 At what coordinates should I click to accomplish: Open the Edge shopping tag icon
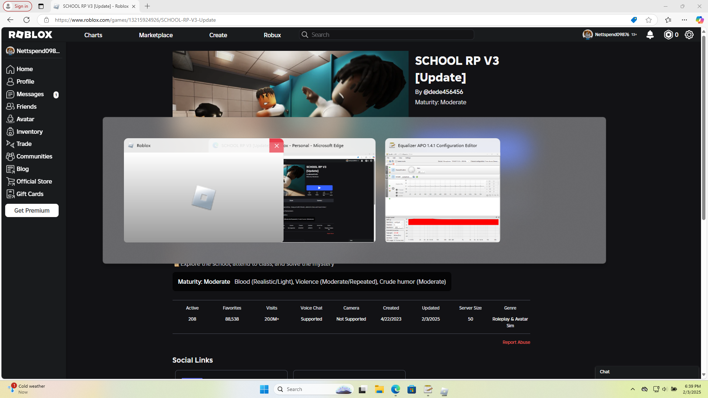click(634, 20)
